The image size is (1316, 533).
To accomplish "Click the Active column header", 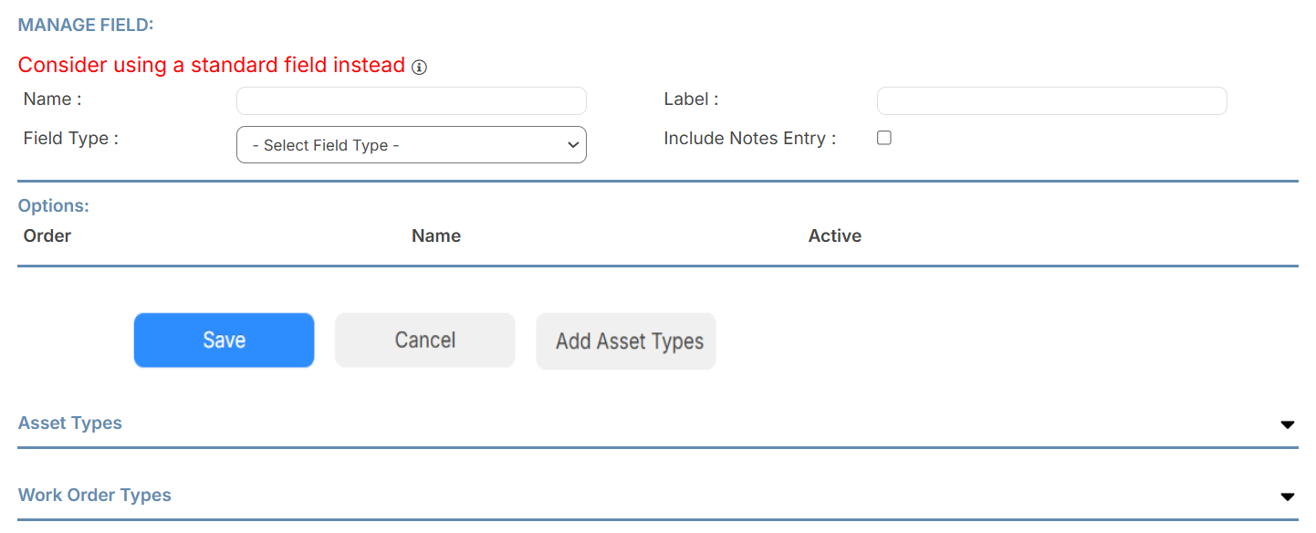I will 834,235.
